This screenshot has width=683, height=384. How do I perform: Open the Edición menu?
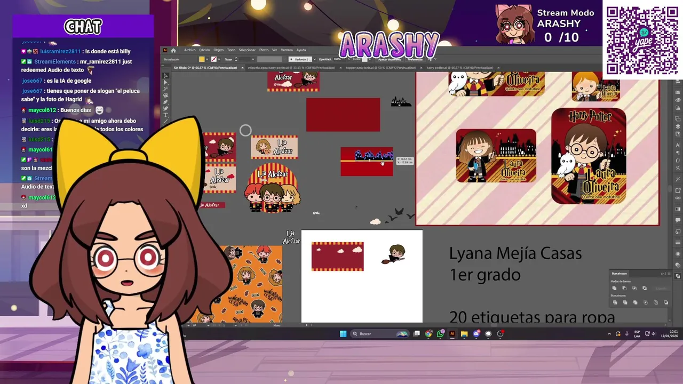(x=204, y=50)
